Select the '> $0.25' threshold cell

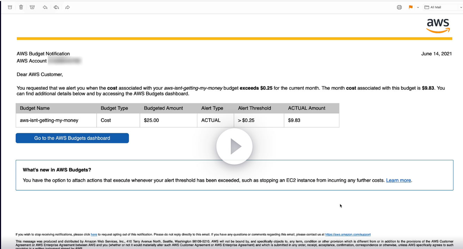tap(259, 120)
